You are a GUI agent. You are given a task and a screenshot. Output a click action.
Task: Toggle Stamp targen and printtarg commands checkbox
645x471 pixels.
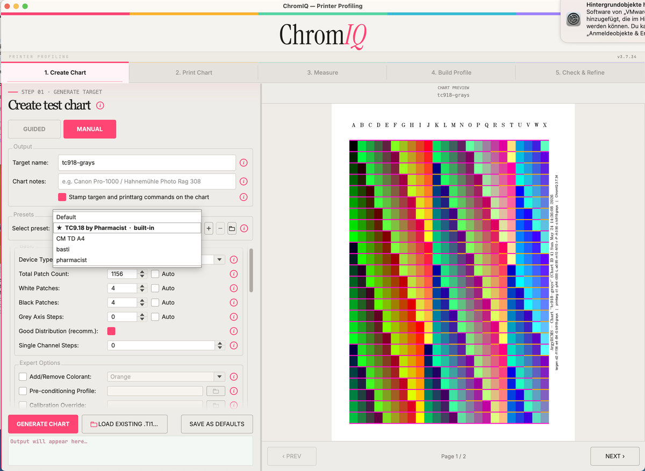point(62,197)
